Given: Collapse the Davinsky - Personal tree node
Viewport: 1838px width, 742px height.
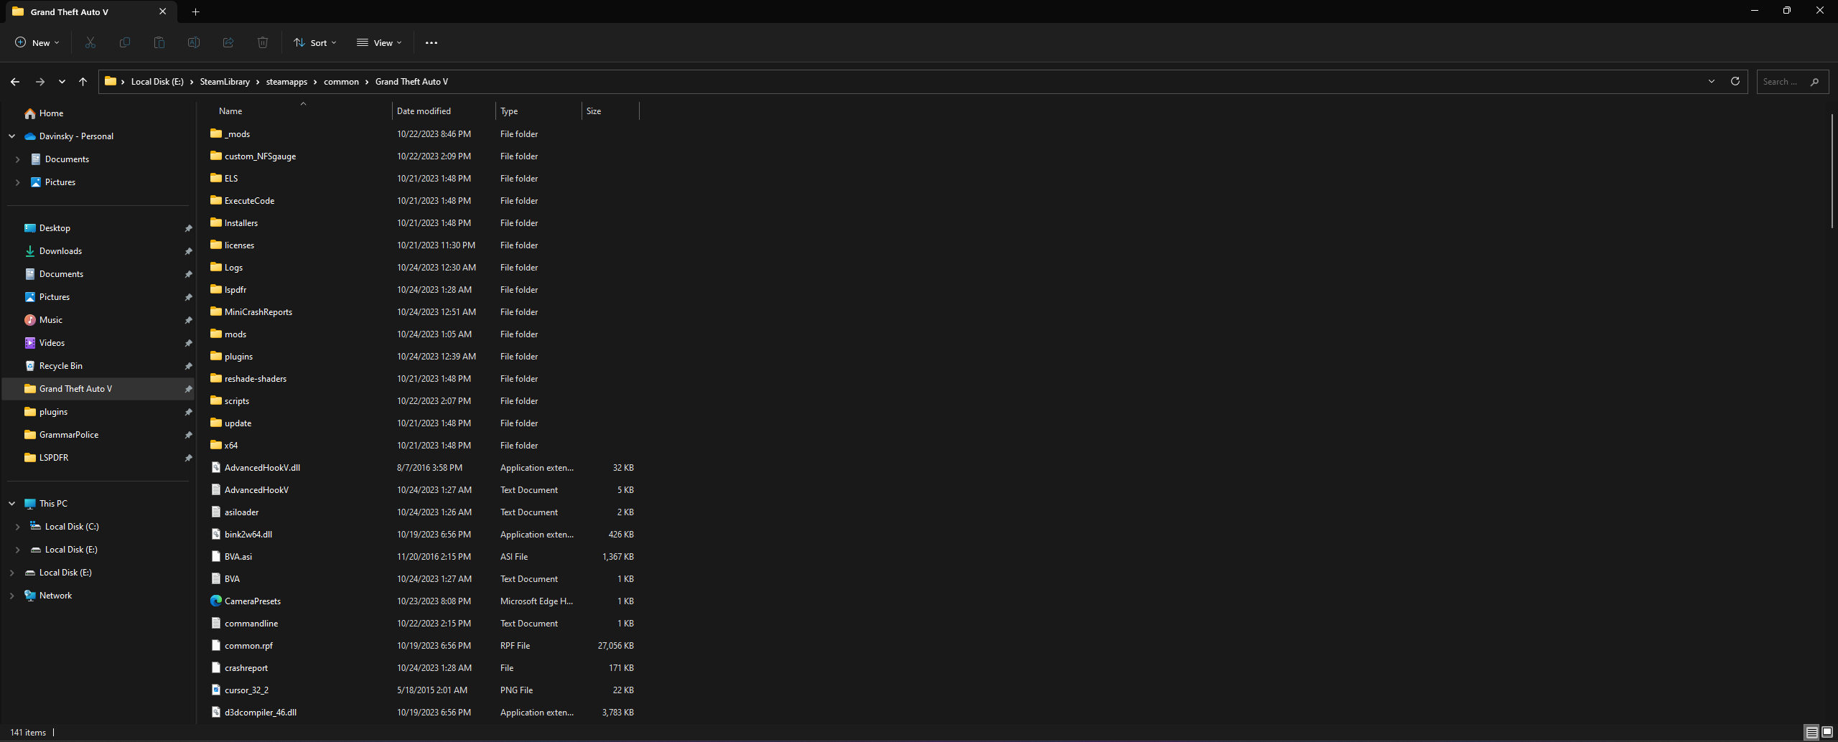Looking at the screenshot, I should pos(12,136).
